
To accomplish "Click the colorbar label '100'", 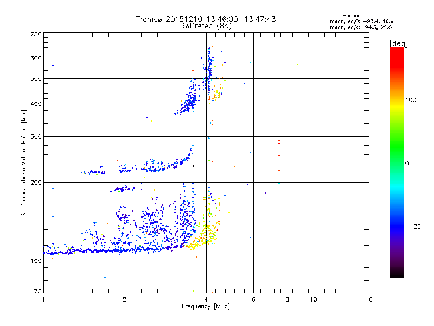I will (x=411, y=100).
